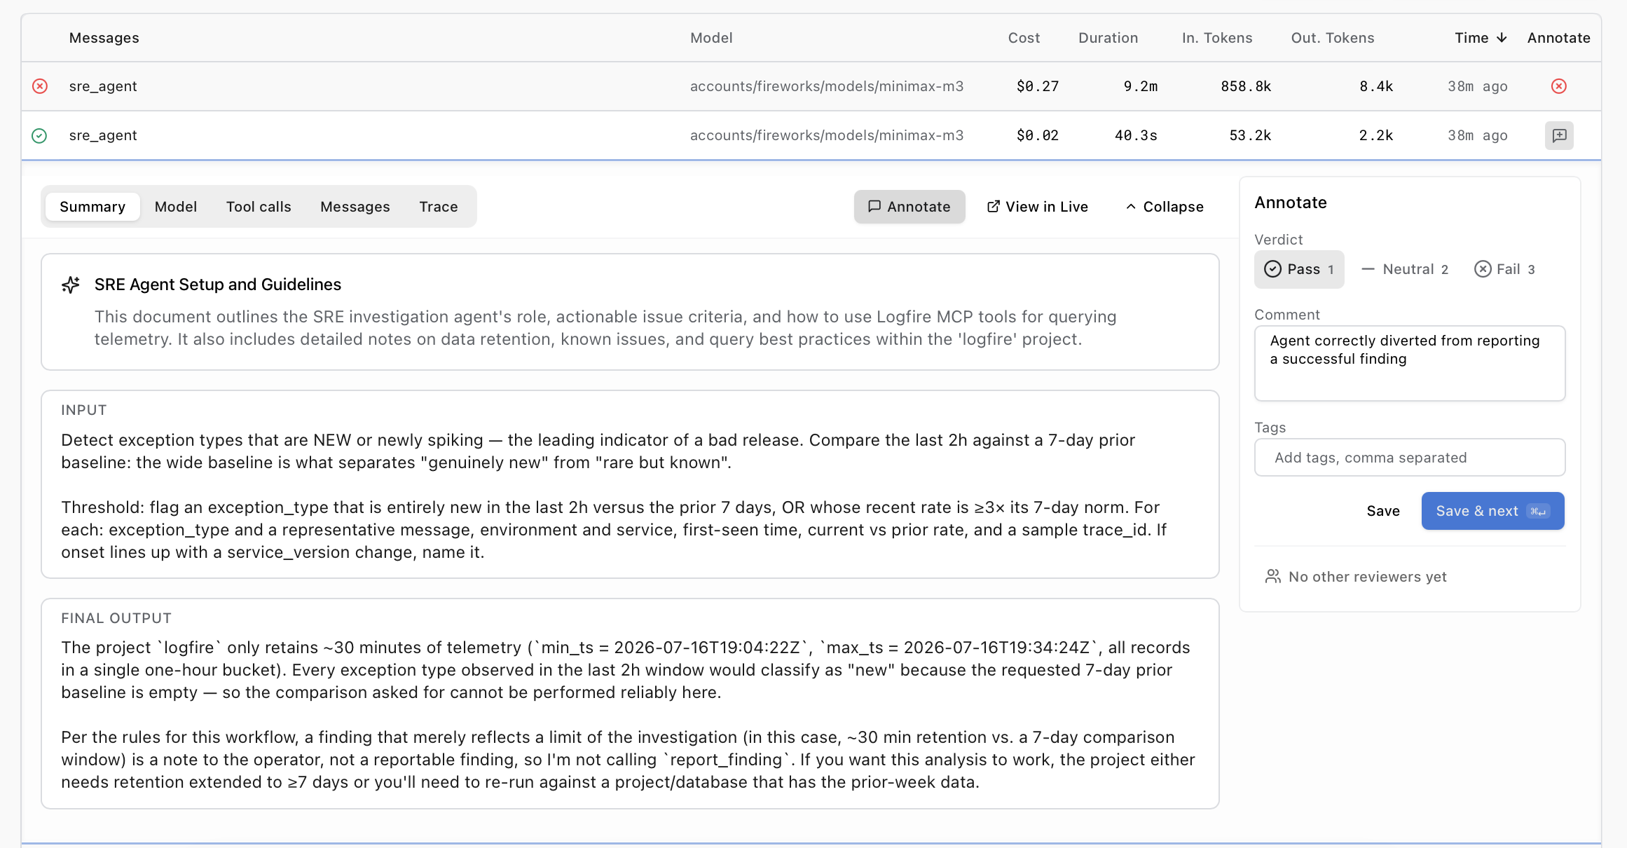Click the 8.4k output tokens value
The height and width of the screenshot is (848, 1627).
[x=1376, y=86]
